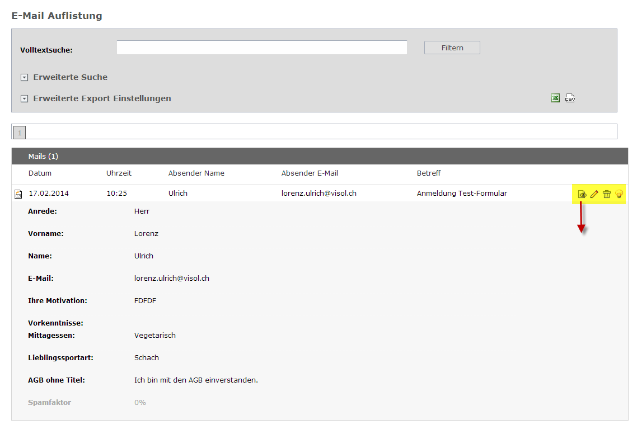Click the text Ich bin mit den AGB einverstanden
This screenshot has width=637, height=429.
pyautogui.click(x=196, y=380)
